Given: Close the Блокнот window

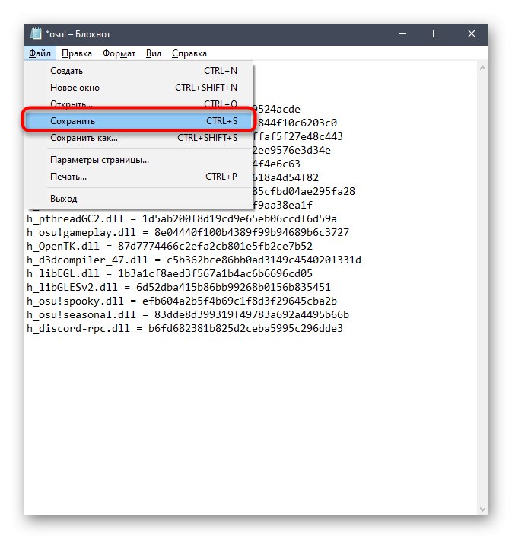Looking at the screenshot, I should 471,33.
